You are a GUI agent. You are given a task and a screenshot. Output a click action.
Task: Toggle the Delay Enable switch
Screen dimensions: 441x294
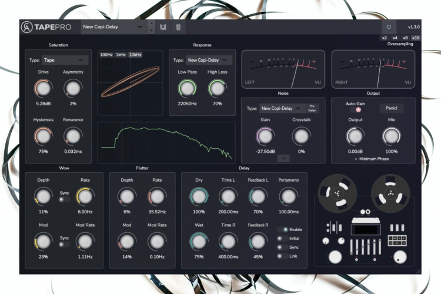pos(283,229)
